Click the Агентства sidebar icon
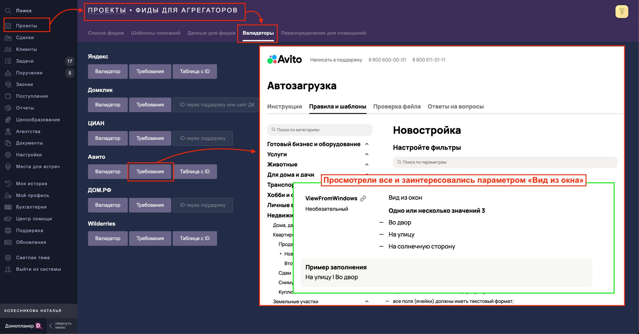 point(8,132)
